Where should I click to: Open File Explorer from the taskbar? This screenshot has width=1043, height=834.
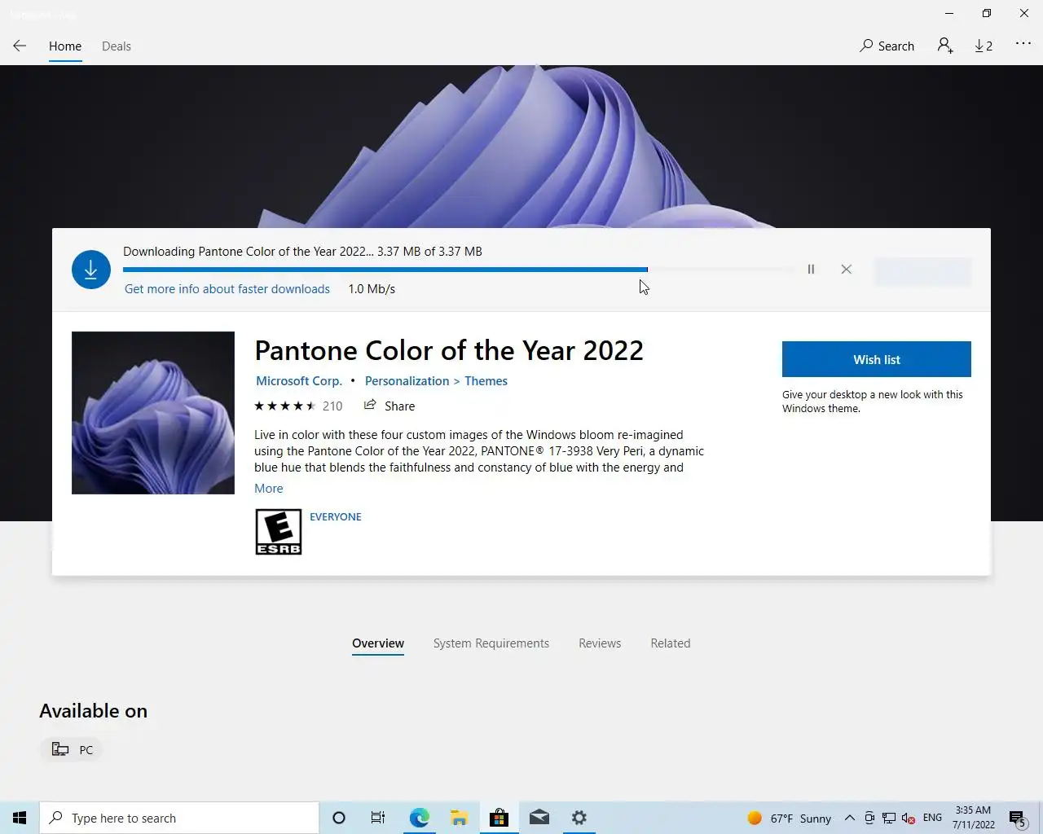coord(459,818)
